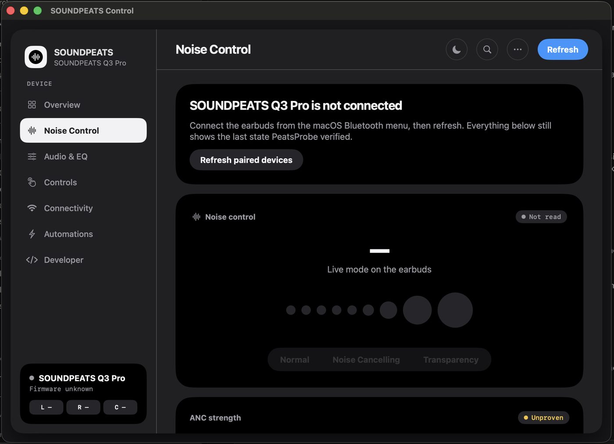Click the Not read status badge

coord(541,217)
